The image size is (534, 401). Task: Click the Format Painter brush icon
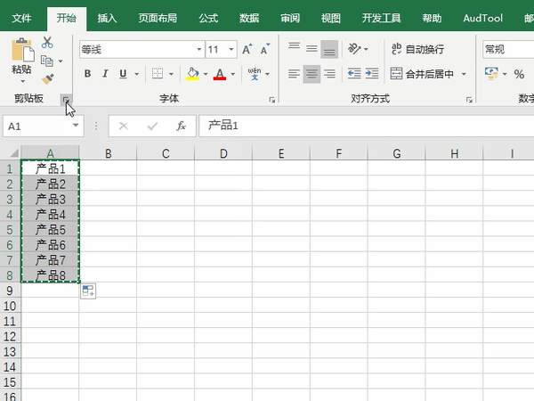pos(47,79)
